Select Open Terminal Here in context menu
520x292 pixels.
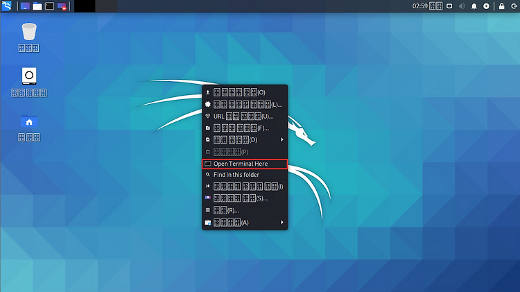[x=245, y=164]
